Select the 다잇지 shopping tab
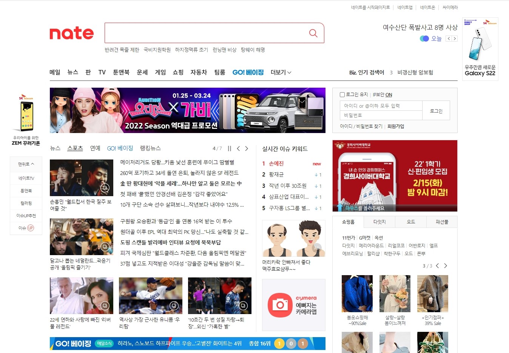 [x=379, y=222]
